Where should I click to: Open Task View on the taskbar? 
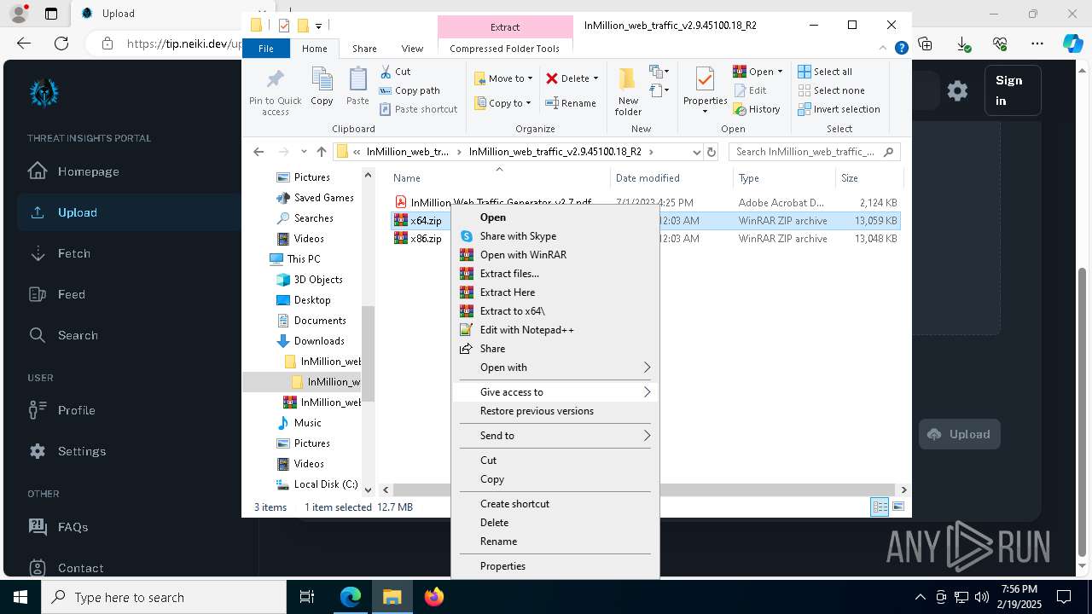(x=307, y=597)
